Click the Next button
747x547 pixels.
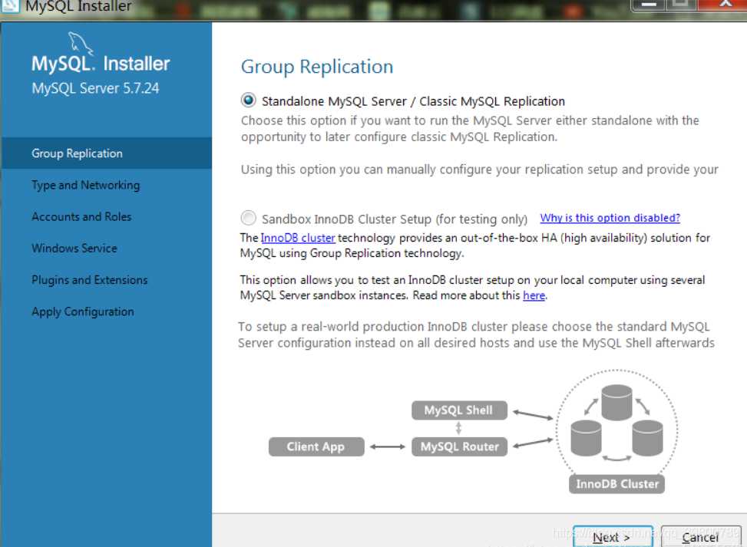(613, 536)
